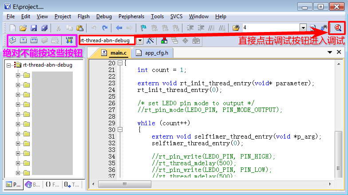The width and height of the screenshot is (348, 195).
Task: Click the Navigate Backwards blue arrow
Action: (119, 28)
